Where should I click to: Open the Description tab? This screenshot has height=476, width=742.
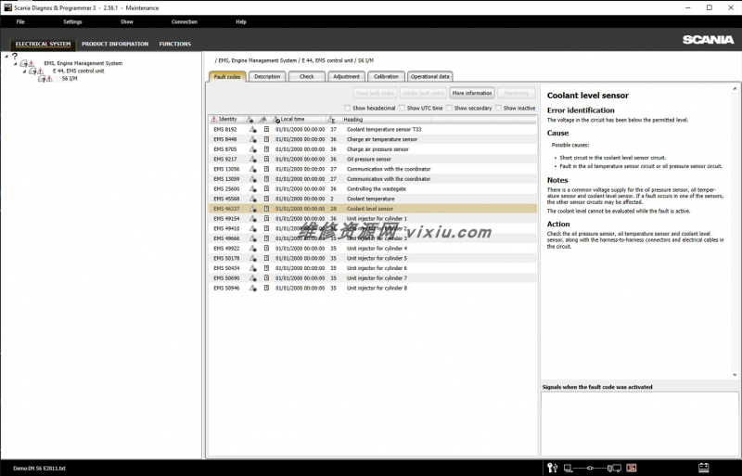pyautogui.click(x=267, y=77)
